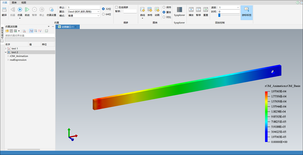Screen dimensions: 303x155
Task: Switch to the 视图 ribbon tab
Action: pos(23,3)
